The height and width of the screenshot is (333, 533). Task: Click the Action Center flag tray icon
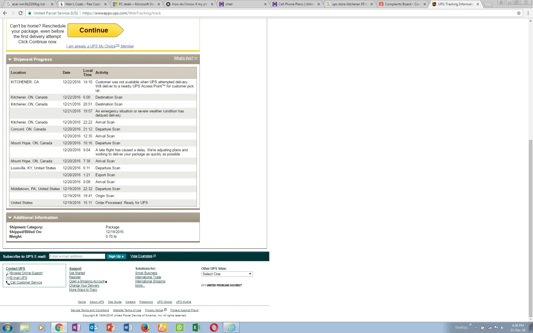pyautogui.click(x=496, y=328)
